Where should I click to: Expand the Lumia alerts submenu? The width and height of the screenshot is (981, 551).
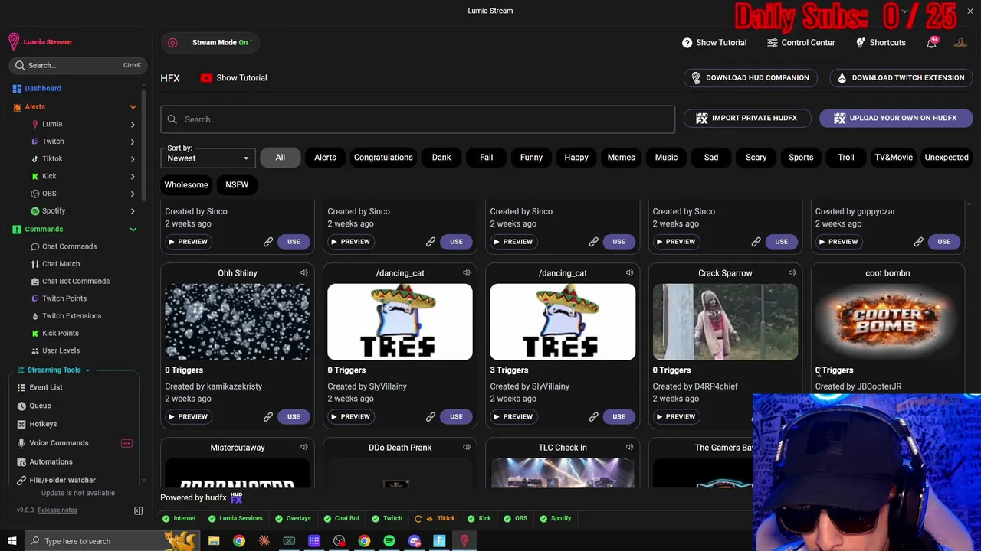tap(133, 124)
